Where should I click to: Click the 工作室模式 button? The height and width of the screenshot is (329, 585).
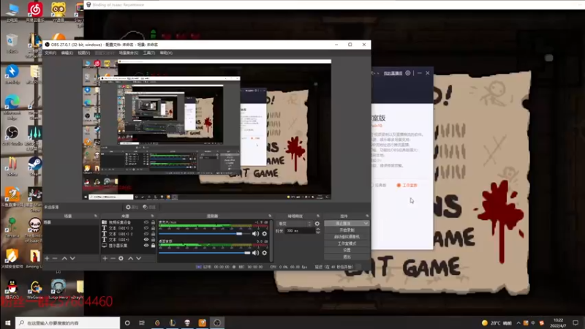[x=347, y=243]
